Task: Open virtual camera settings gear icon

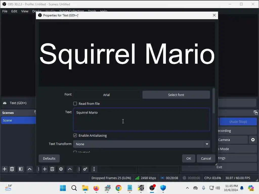Action: click(x=253, y=140)
